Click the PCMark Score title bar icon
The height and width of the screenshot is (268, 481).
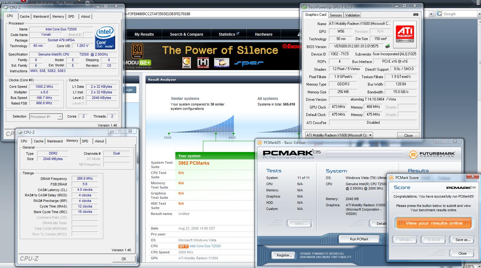pyautogui.click(x=392, y=178)
